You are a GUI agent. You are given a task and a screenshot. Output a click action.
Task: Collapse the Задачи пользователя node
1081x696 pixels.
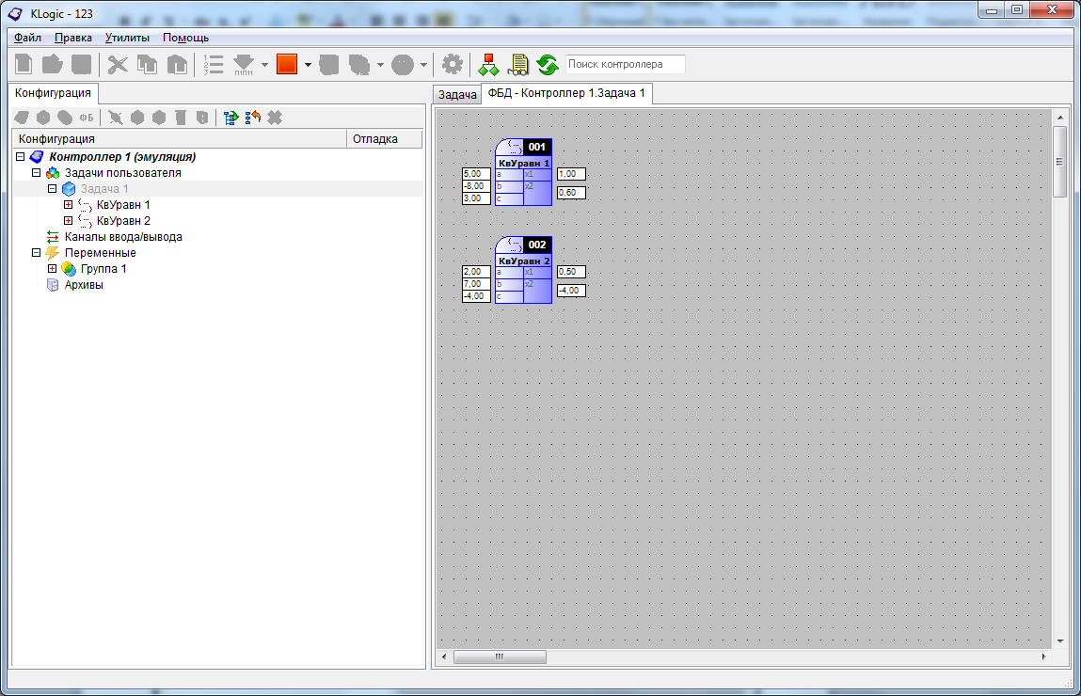click(37, 173)
